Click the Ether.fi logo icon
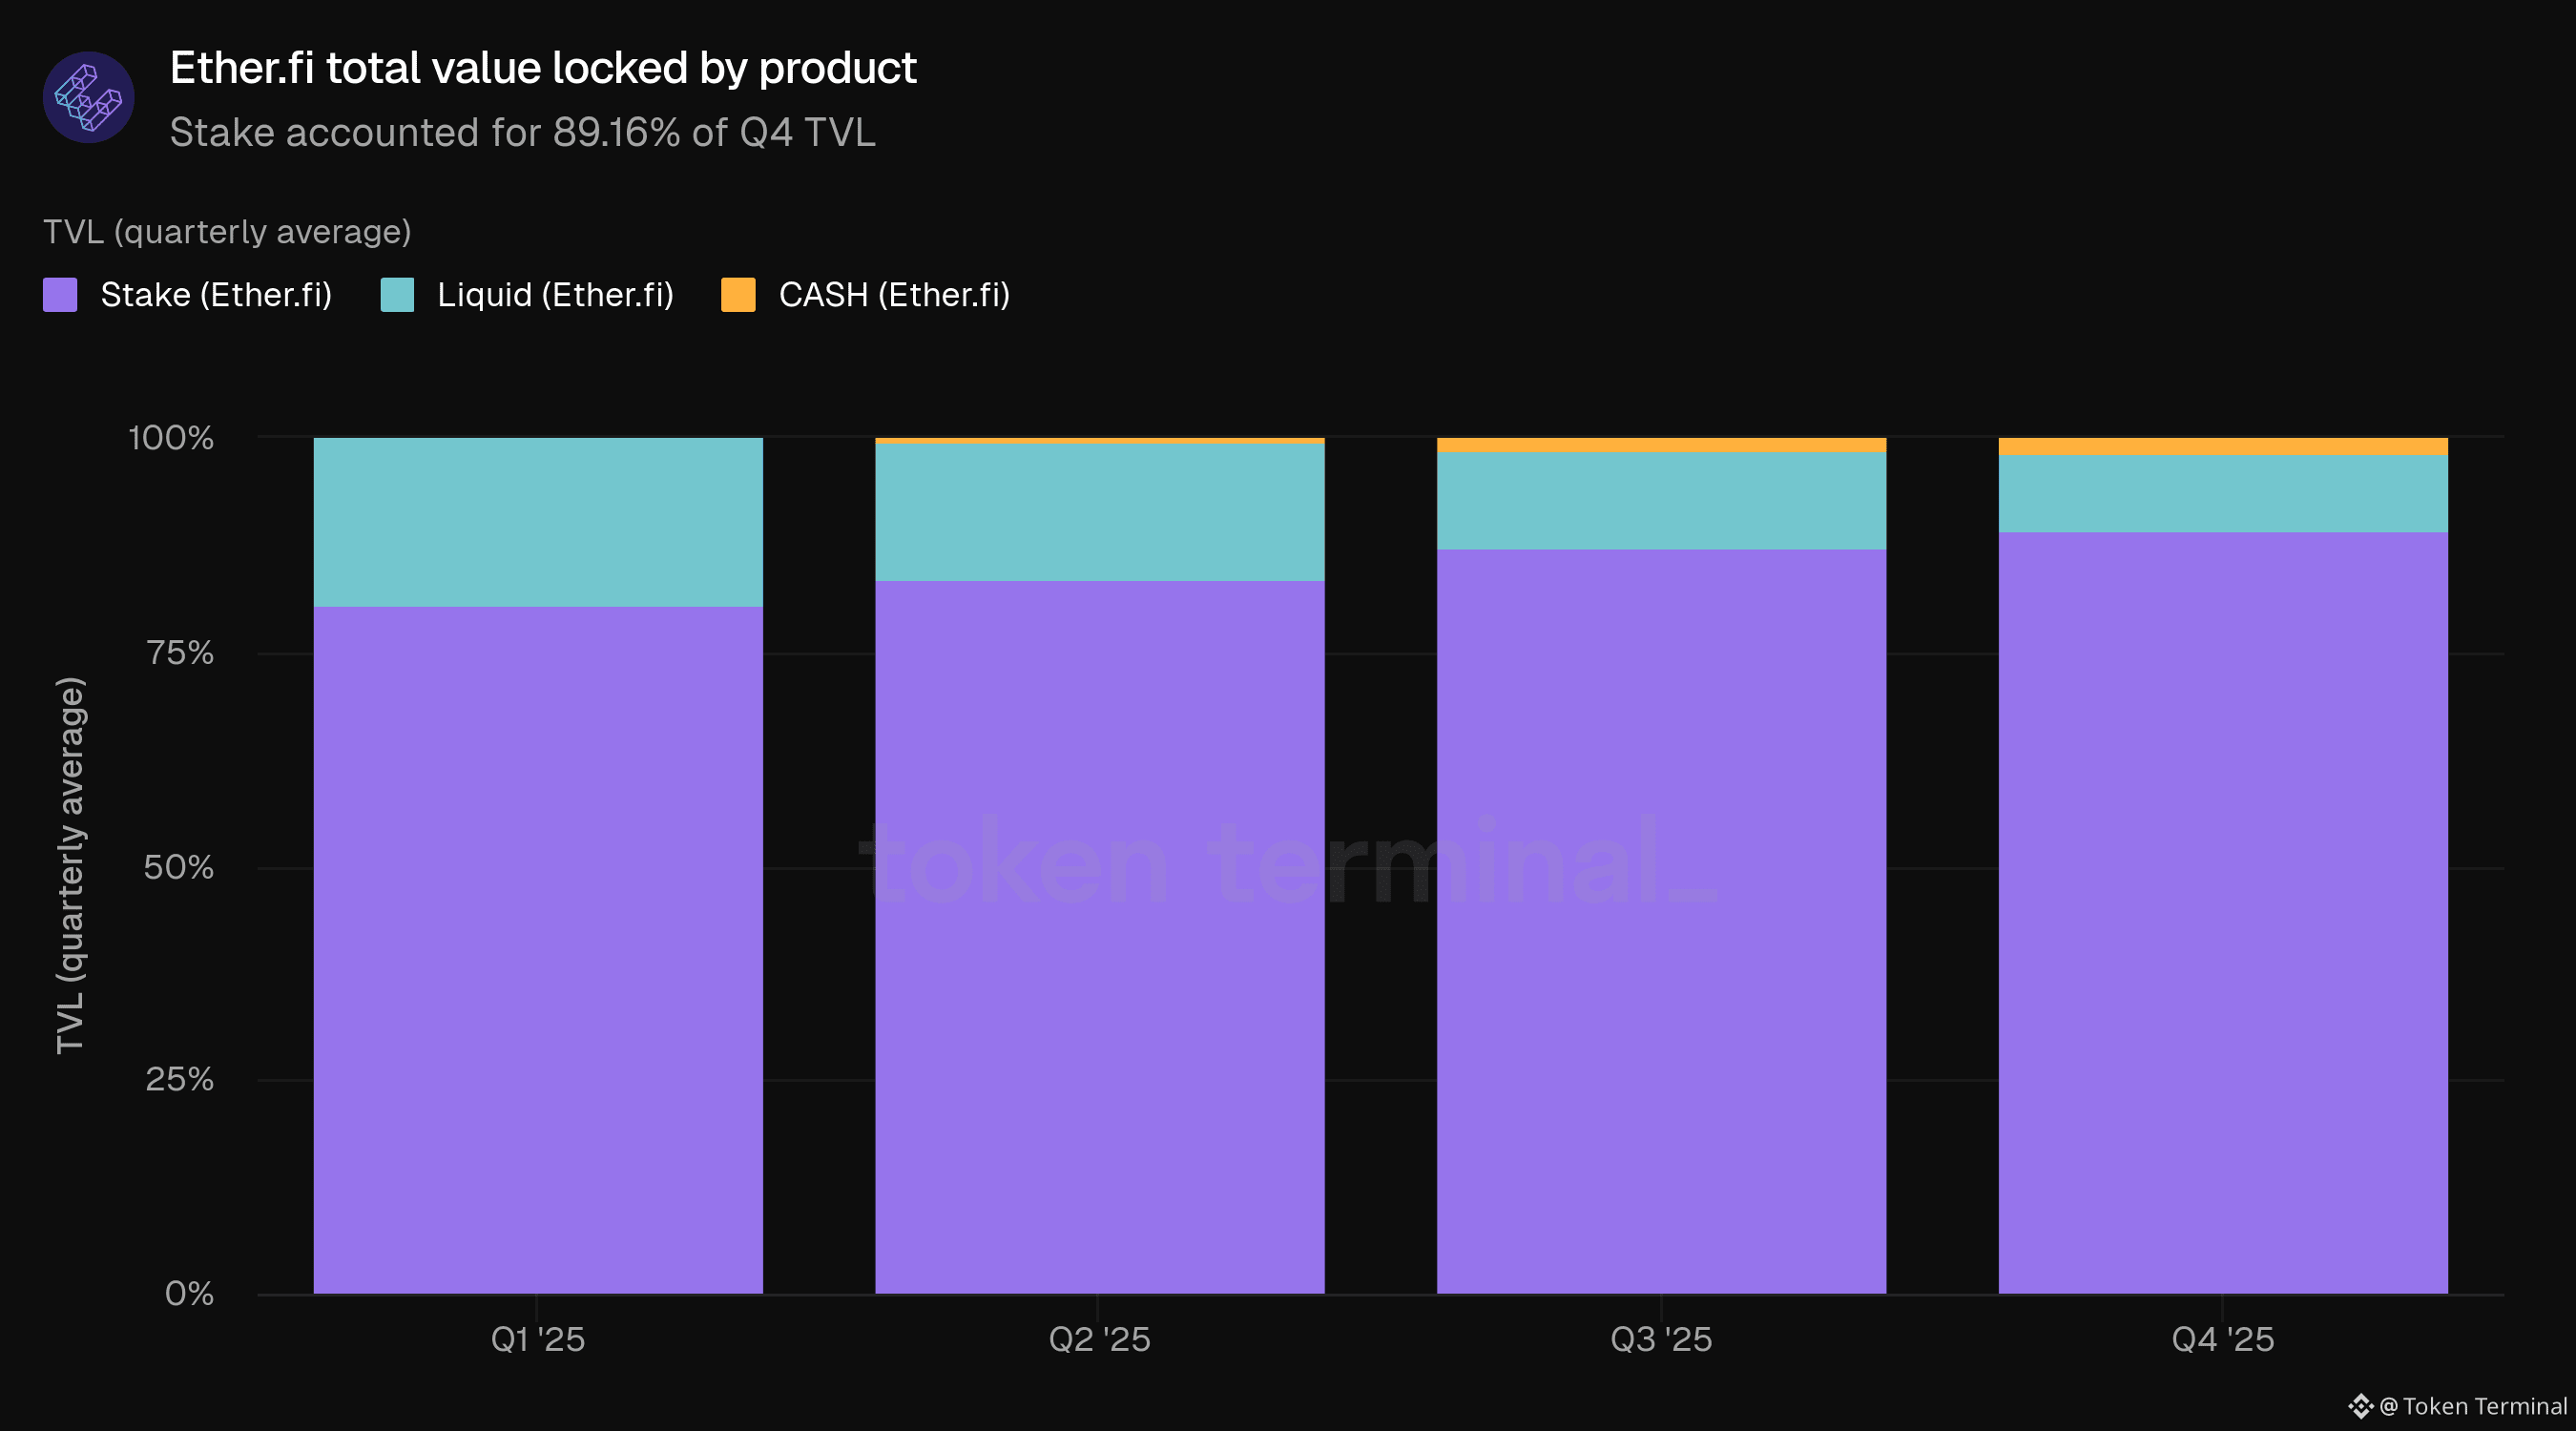Image resolution: width=2576 pixels, height=1431 pixels. 88,98
